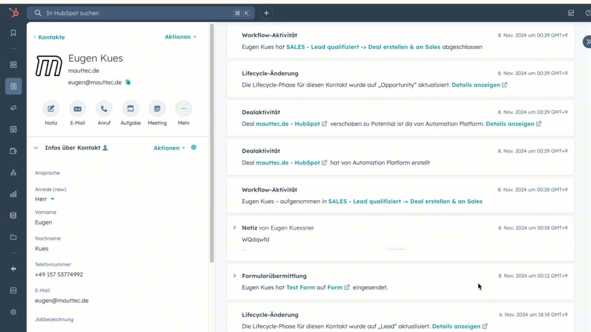The width and height of the screenshot is (591, 332).
Task: Open the settings gear next to Infos über Kontakt
Action: [193, 148]
